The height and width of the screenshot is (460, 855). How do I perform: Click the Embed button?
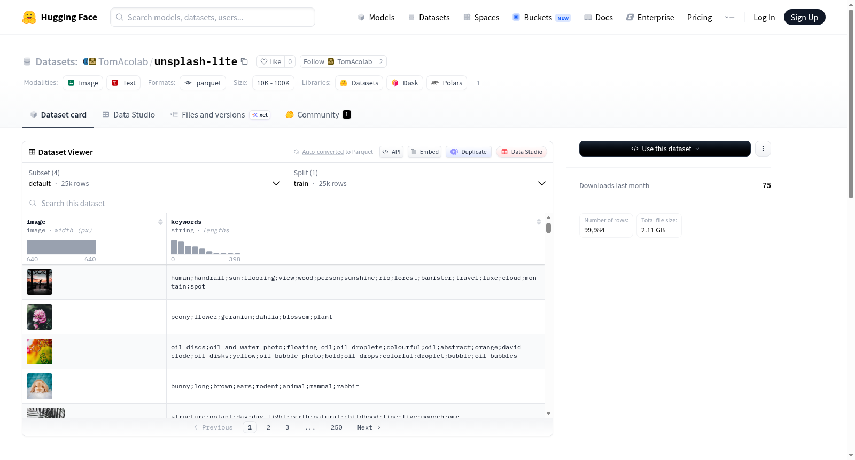pos(425,152)
